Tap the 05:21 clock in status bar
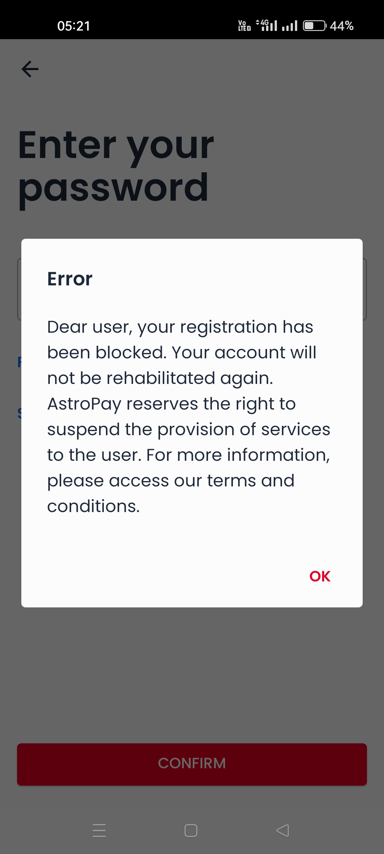384x854 pixels. pos(74,26)
